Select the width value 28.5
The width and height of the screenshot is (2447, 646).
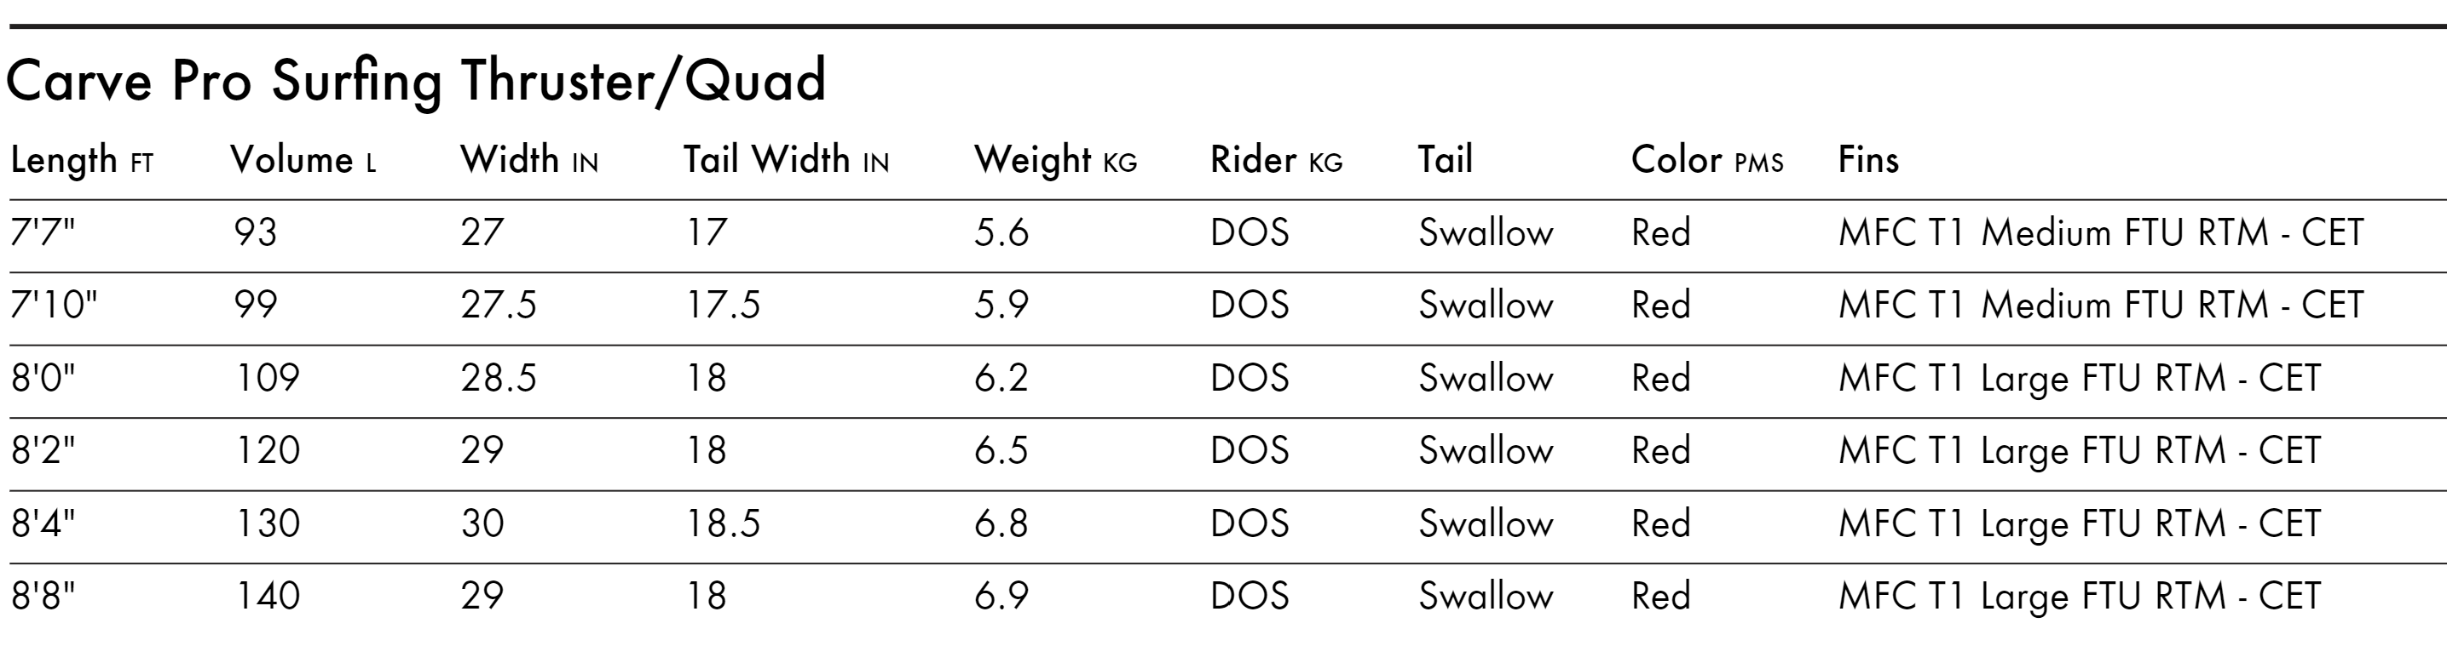[499, 378]
